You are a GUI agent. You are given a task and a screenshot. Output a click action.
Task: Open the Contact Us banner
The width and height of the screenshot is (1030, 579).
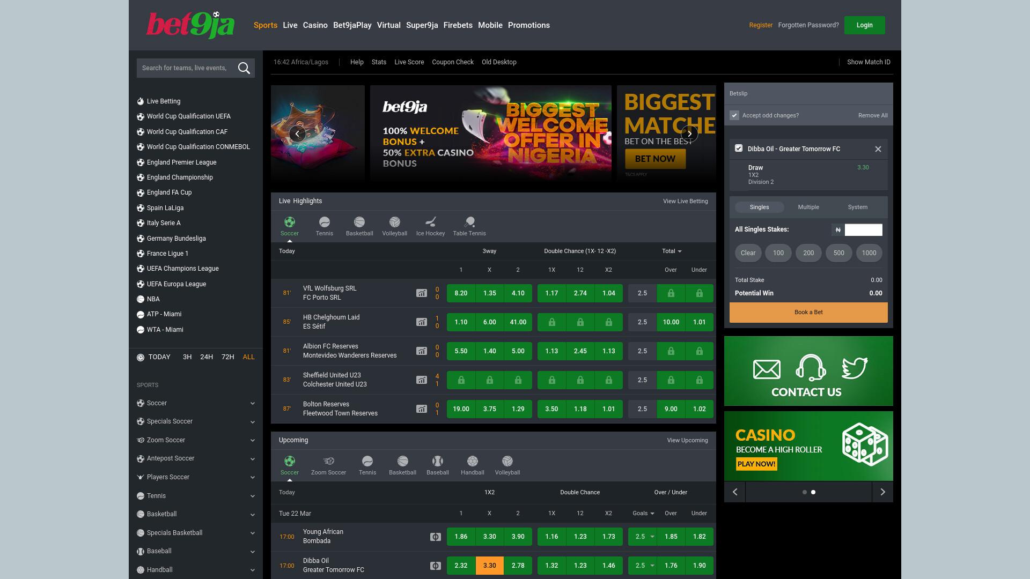808,371
